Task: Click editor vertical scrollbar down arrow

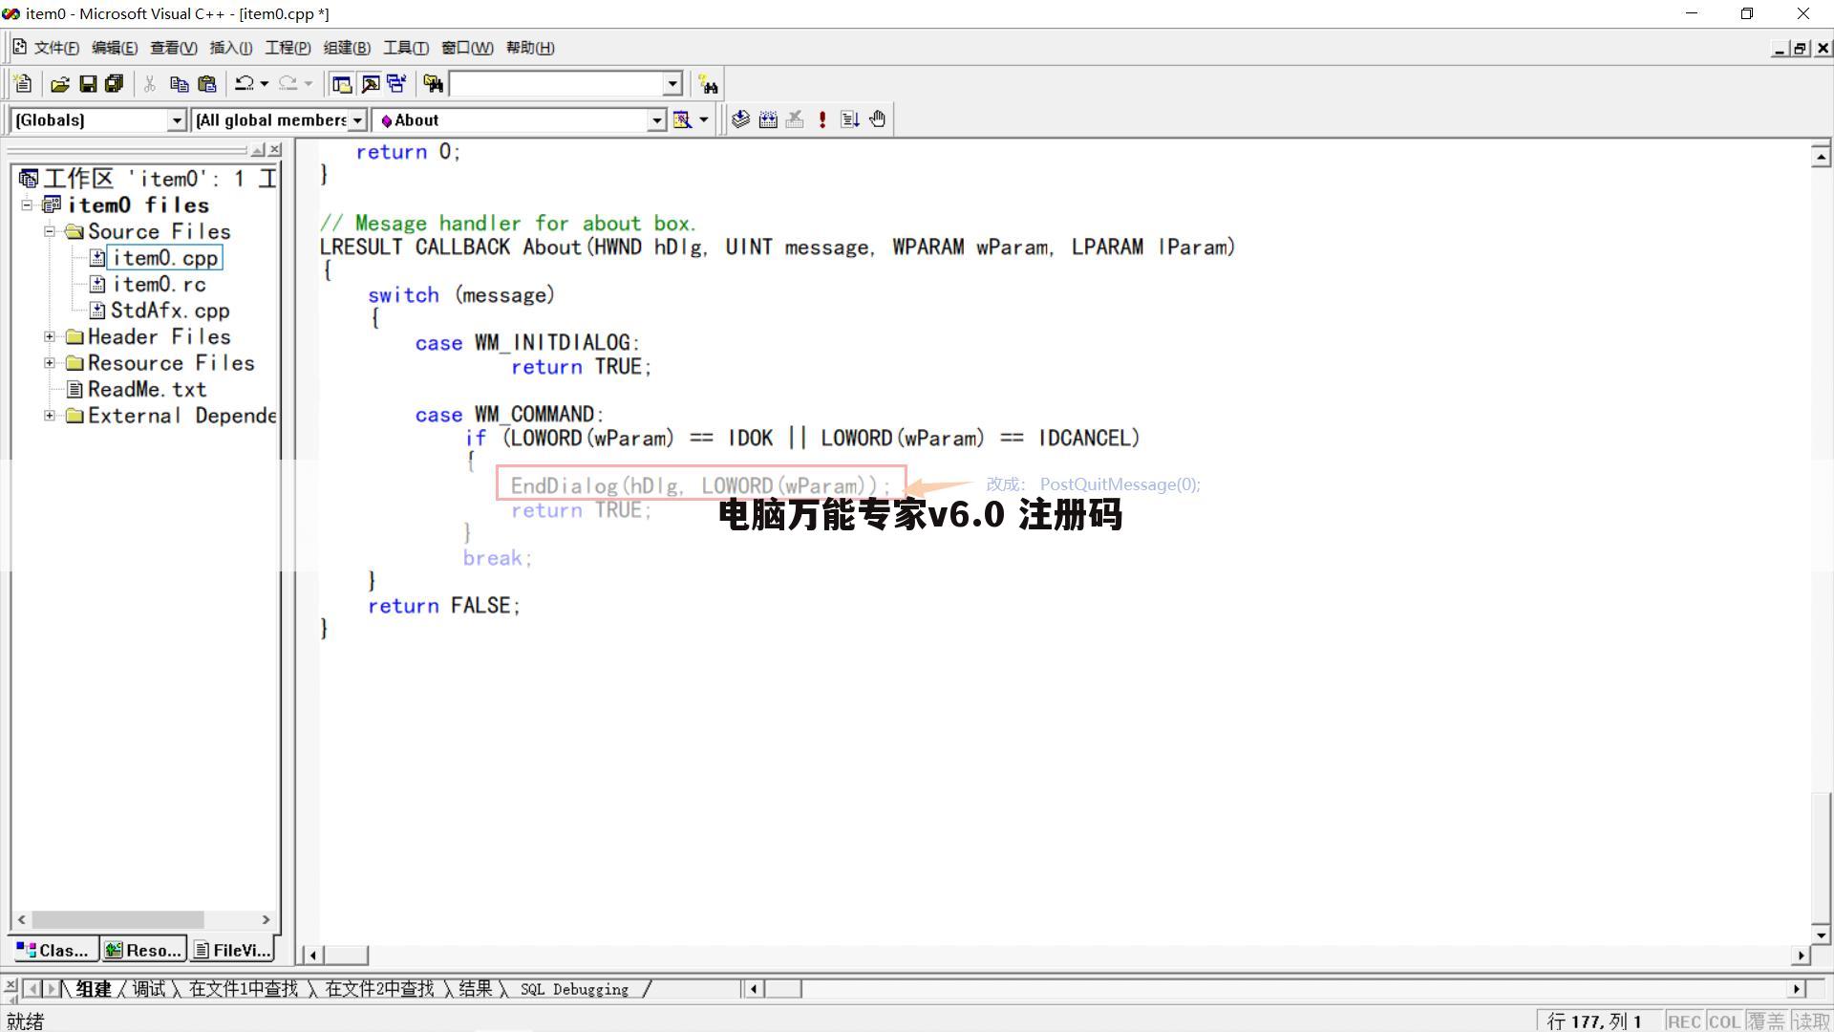Action: (x=1821, y=935)
